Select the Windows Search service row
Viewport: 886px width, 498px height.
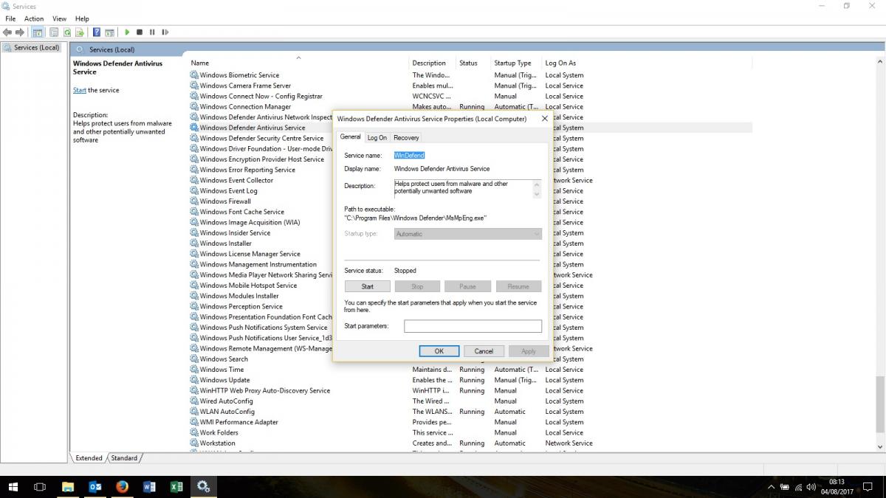pyautogui.click(x=470, y=359)
